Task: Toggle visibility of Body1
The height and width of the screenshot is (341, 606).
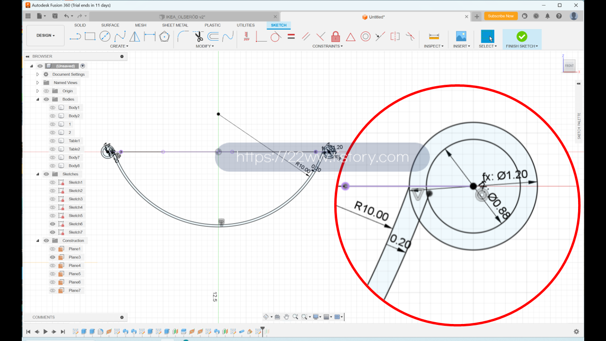Action: 53,108
